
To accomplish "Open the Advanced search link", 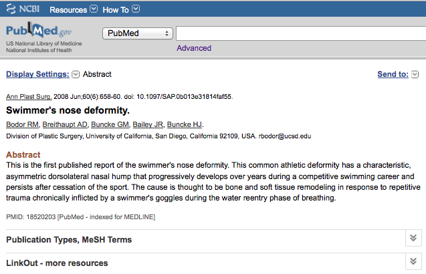I will pyautogui.click(x=194, y=48).
